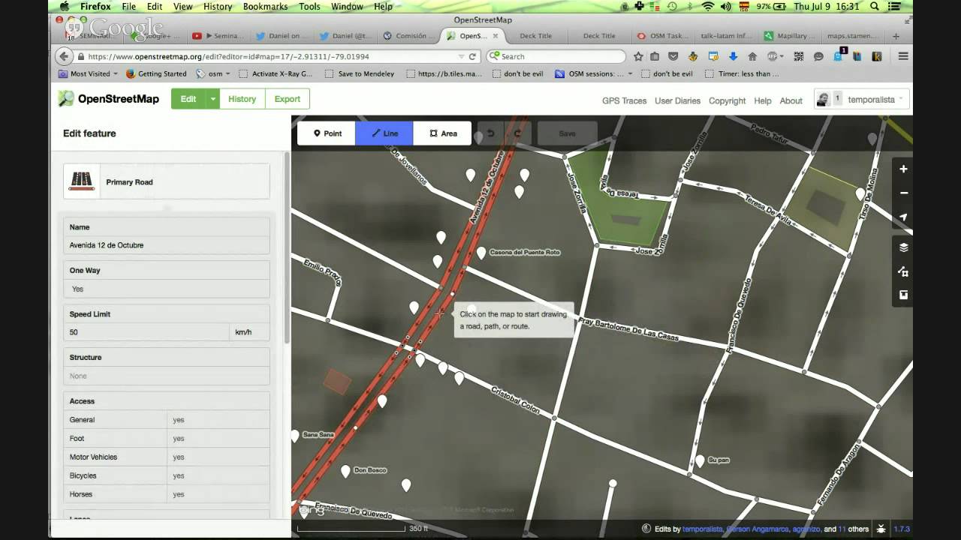Click the blue downloads arrow icon
This screenshot has height=540, width=961.
732,56
